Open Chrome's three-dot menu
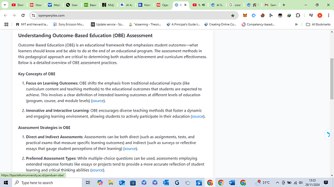 pyautogui.click(x=329, y=15)
